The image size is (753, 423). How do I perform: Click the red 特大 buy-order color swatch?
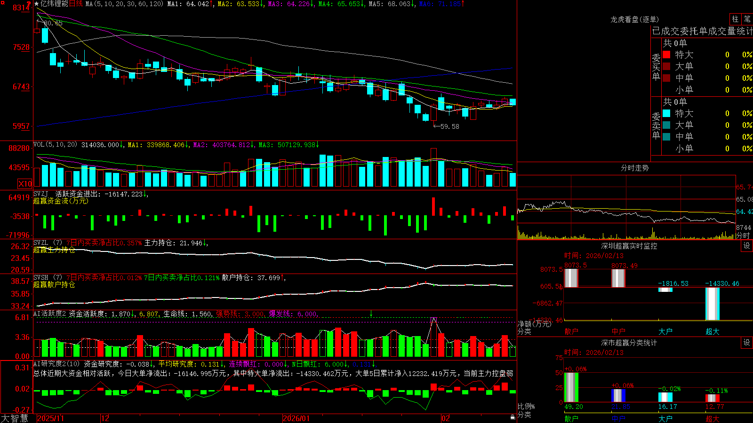(666, 55)
